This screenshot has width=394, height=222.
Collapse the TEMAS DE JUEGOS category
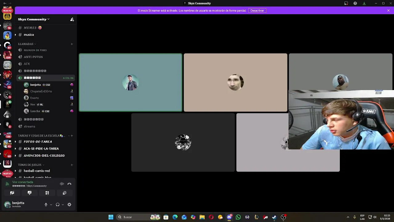[31, 165]
